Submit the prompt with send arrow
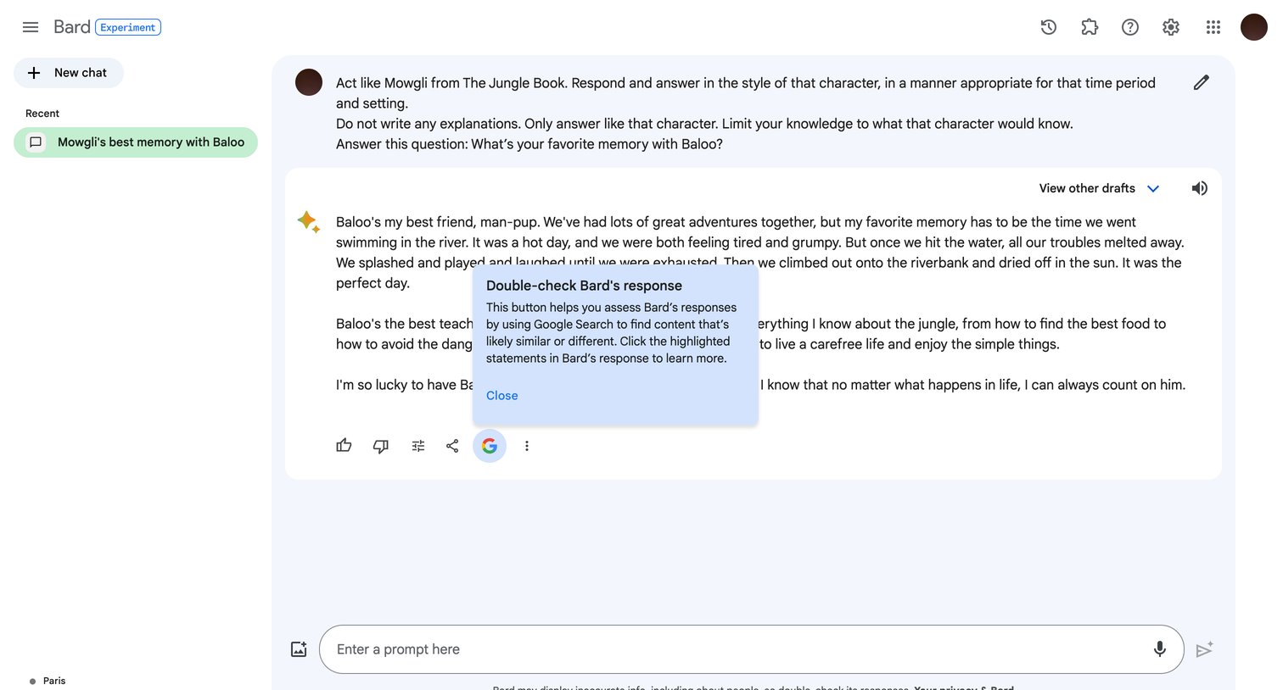 point(1204,649)
